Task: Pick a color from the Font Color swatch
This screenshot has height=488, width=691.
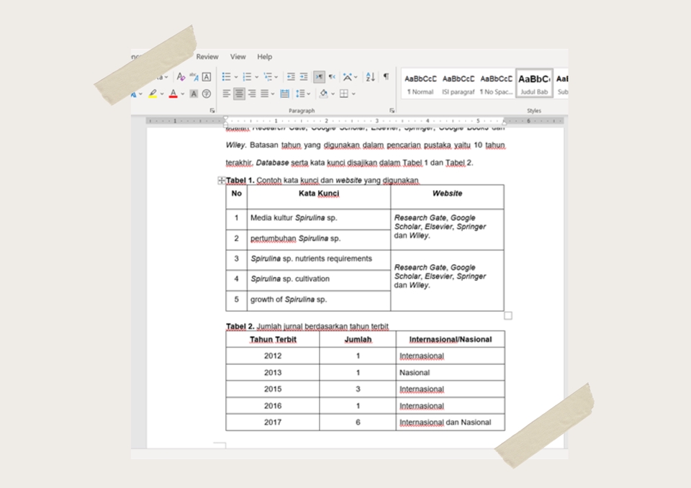Action: 173,96
